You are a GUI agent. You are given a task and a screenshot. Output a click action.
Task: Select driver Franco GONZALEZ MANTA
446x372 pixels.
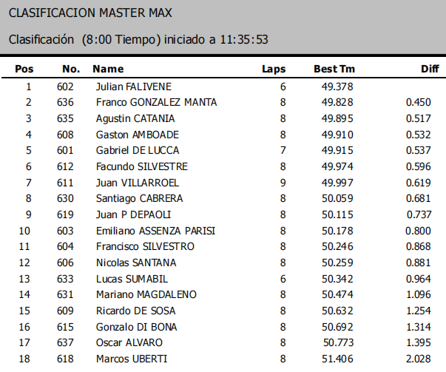[156, 102]
